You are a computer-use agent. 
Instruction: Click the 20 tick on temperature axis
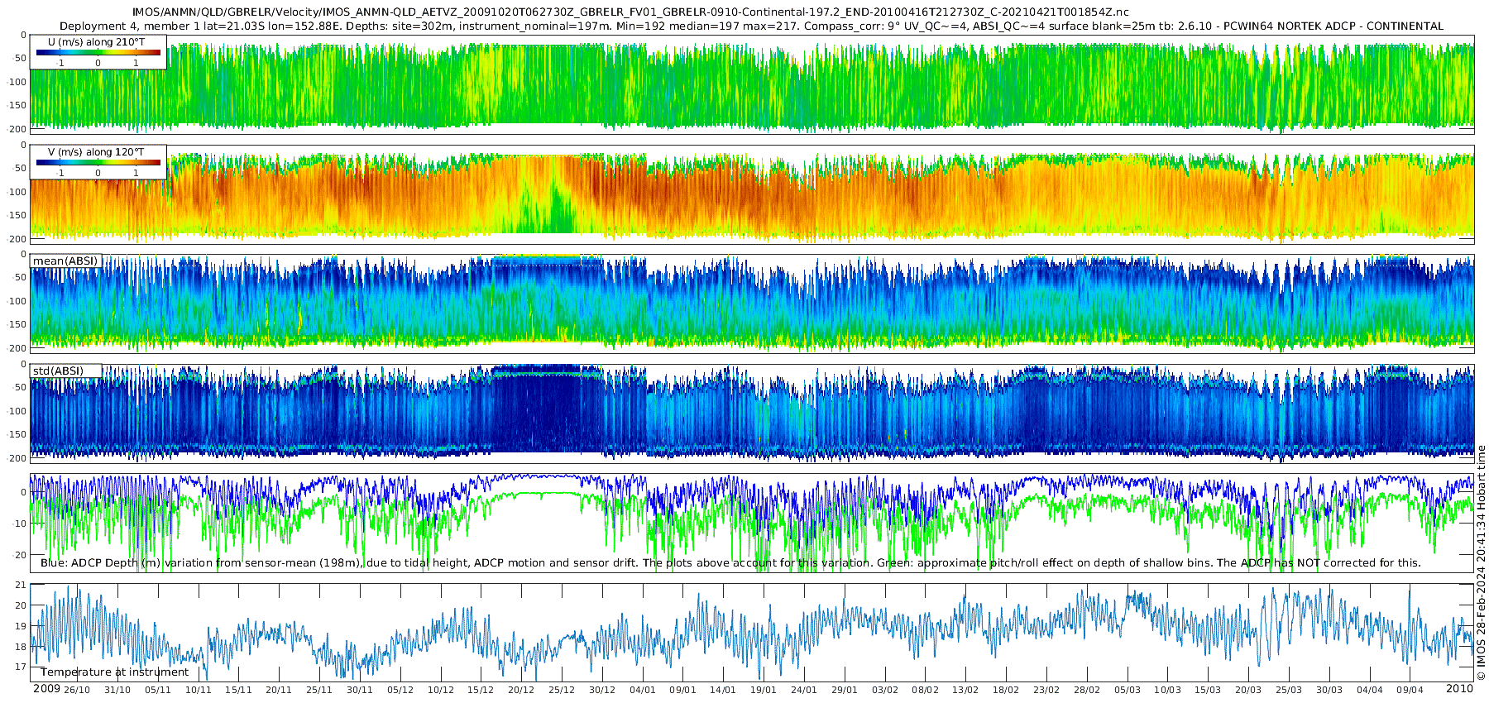click(x=21, y=605)
